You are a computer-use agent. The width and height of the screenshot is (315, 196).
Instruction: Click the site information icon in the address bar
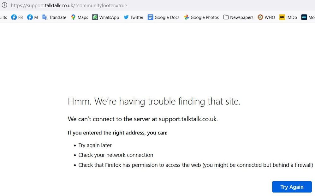pos(4,5)
